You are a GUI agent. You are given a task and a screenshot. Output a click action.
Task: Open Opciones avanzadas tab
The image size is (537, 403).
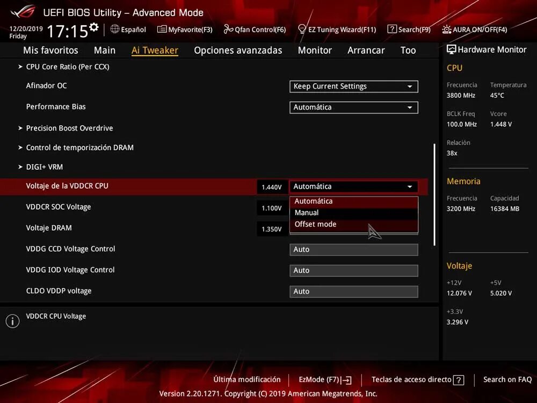point(238,51)
